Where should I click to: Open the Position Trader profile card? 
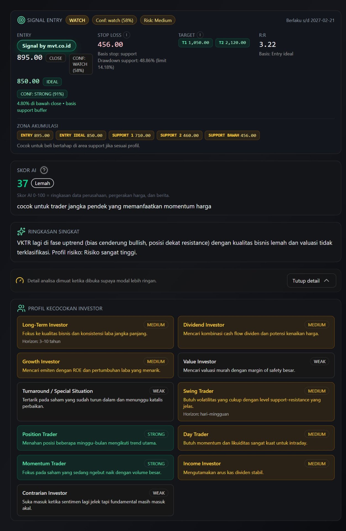tap(95, 438)
